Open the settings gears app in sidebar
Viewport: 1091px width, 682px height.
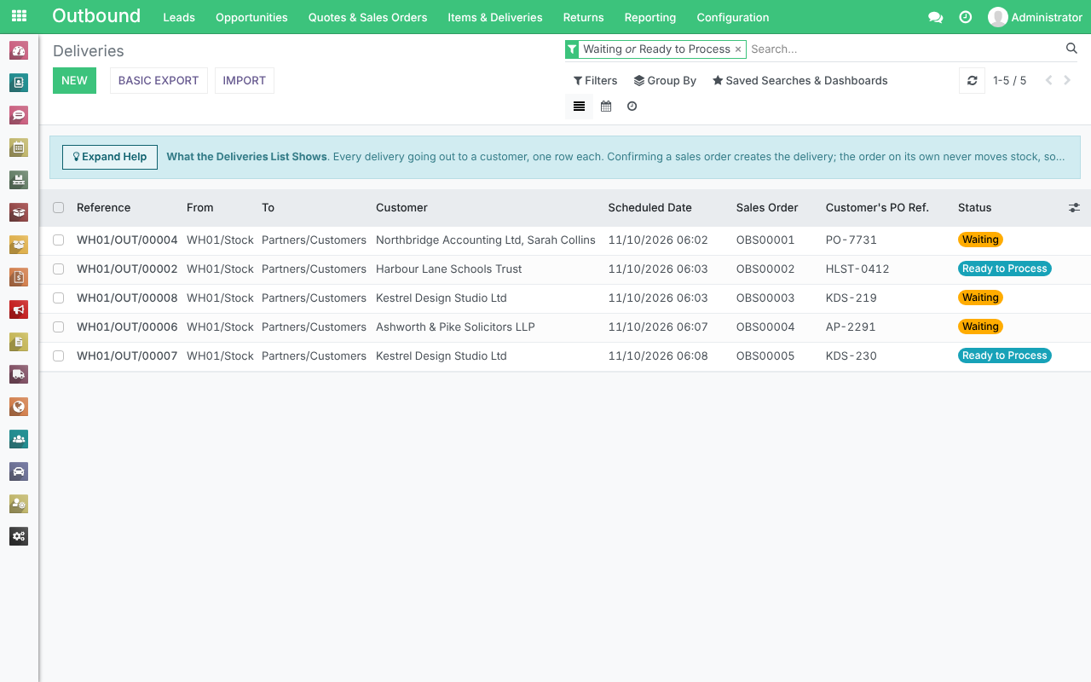tap(19, 536)
